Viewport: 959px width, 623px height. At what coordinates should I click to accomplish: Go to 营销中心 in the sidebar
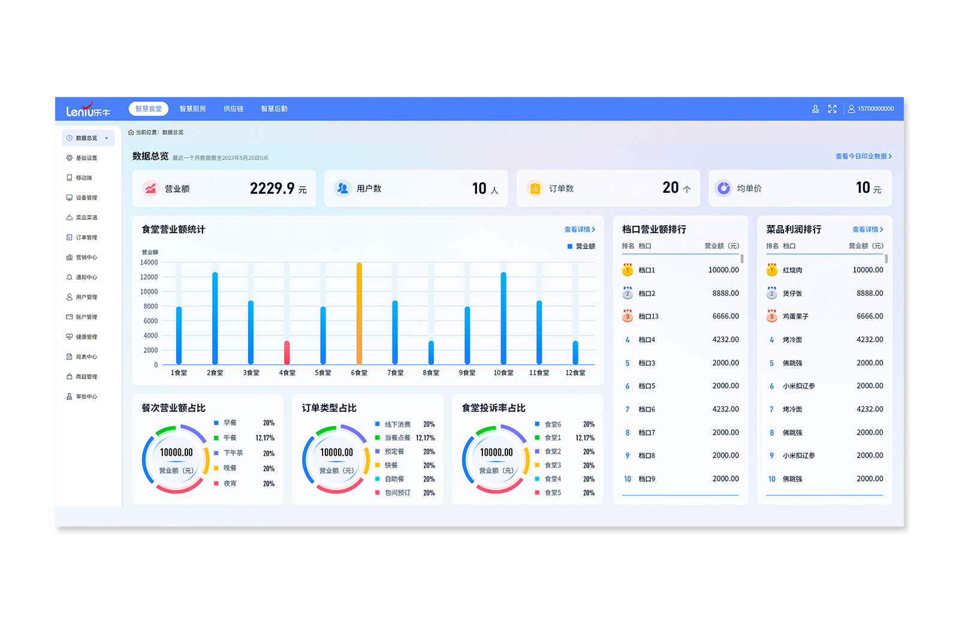pyautogui.click(x=82, y=258)
